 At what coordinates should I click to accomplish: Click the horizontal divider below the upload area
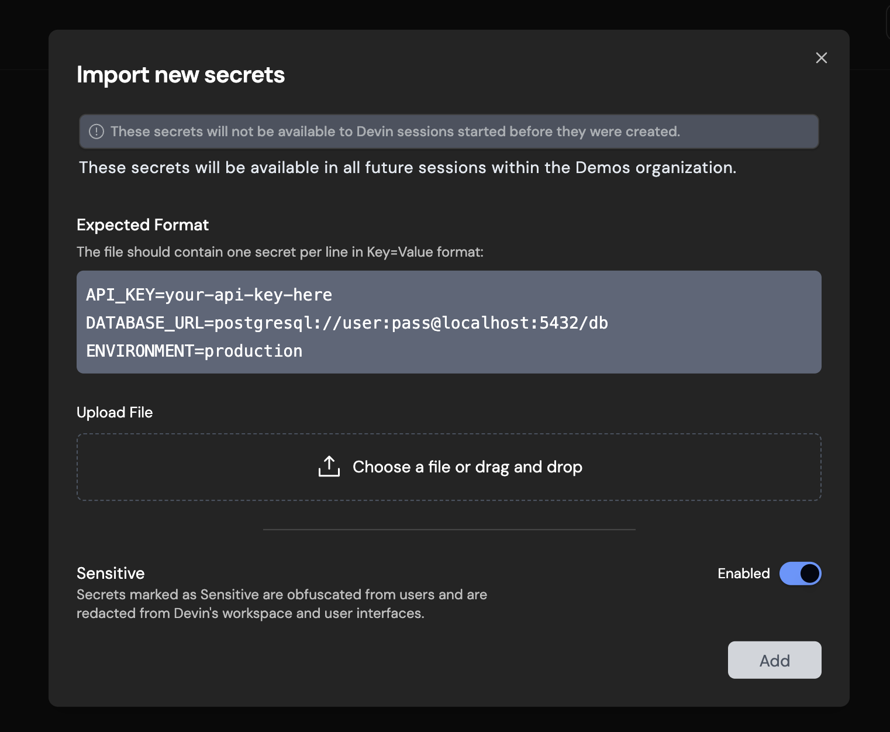[x=449, y=530]
